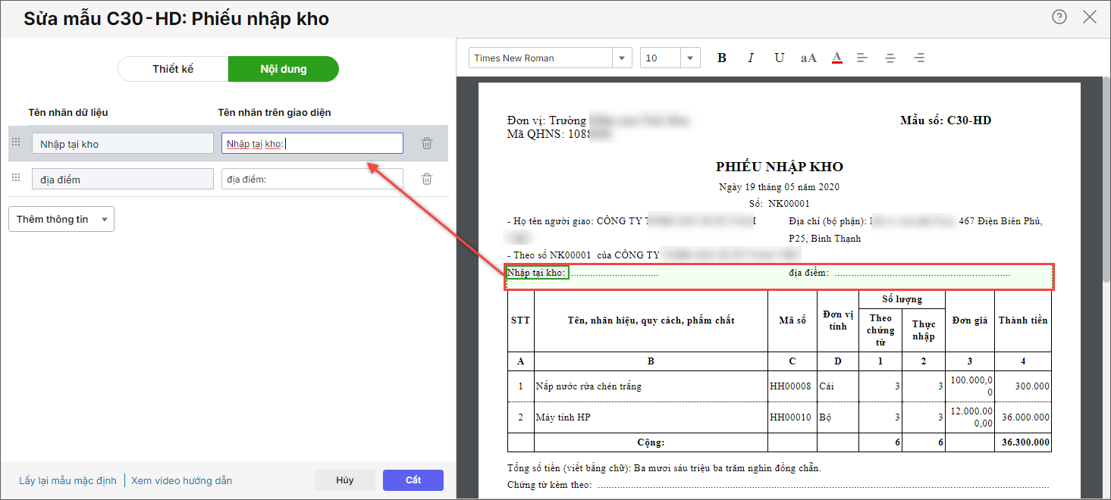Click the Hủy button
Viewport: 1111px width, 500px height.
click(345, 480)
